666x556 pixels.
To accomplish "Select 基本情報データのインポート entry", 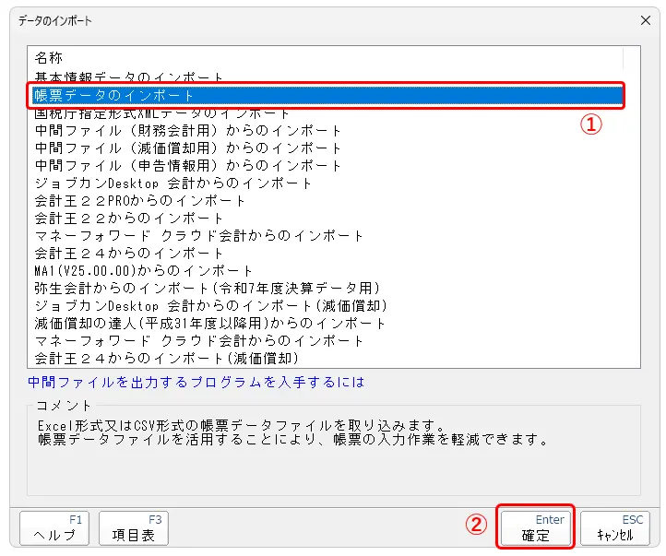I will 129,77.
